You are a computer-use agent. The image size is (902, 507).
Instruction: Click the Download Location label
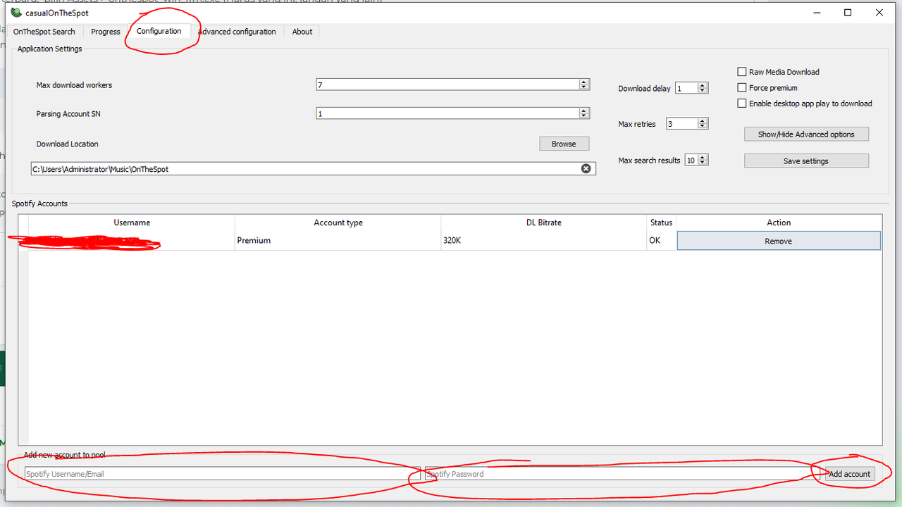68,144
